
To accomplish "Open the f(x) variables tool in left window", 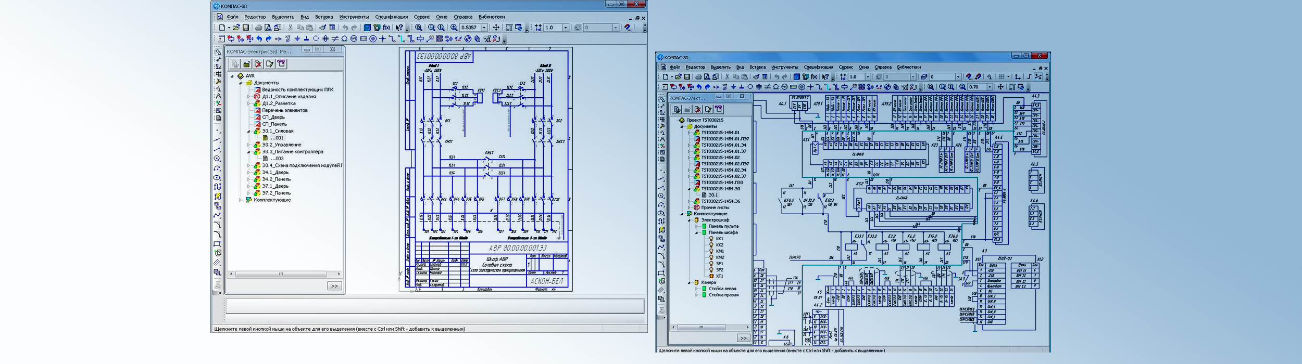I will coord(386,28).
